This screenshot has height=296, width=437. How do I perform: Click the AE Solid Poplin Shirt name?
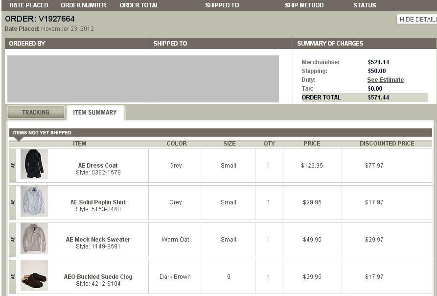click(x=98, y=202)
